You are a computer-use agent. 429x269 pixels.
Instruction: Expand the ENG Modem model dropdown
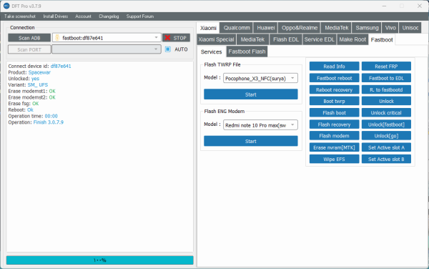[x=260, y=125]
